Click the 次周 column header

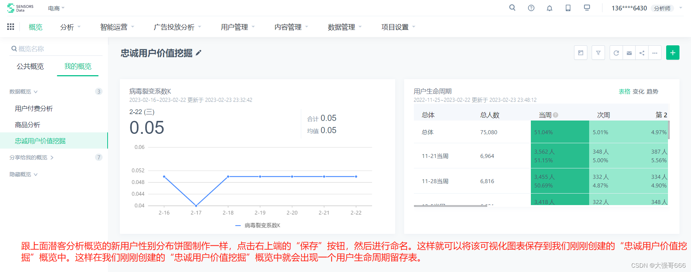(604, 115)
